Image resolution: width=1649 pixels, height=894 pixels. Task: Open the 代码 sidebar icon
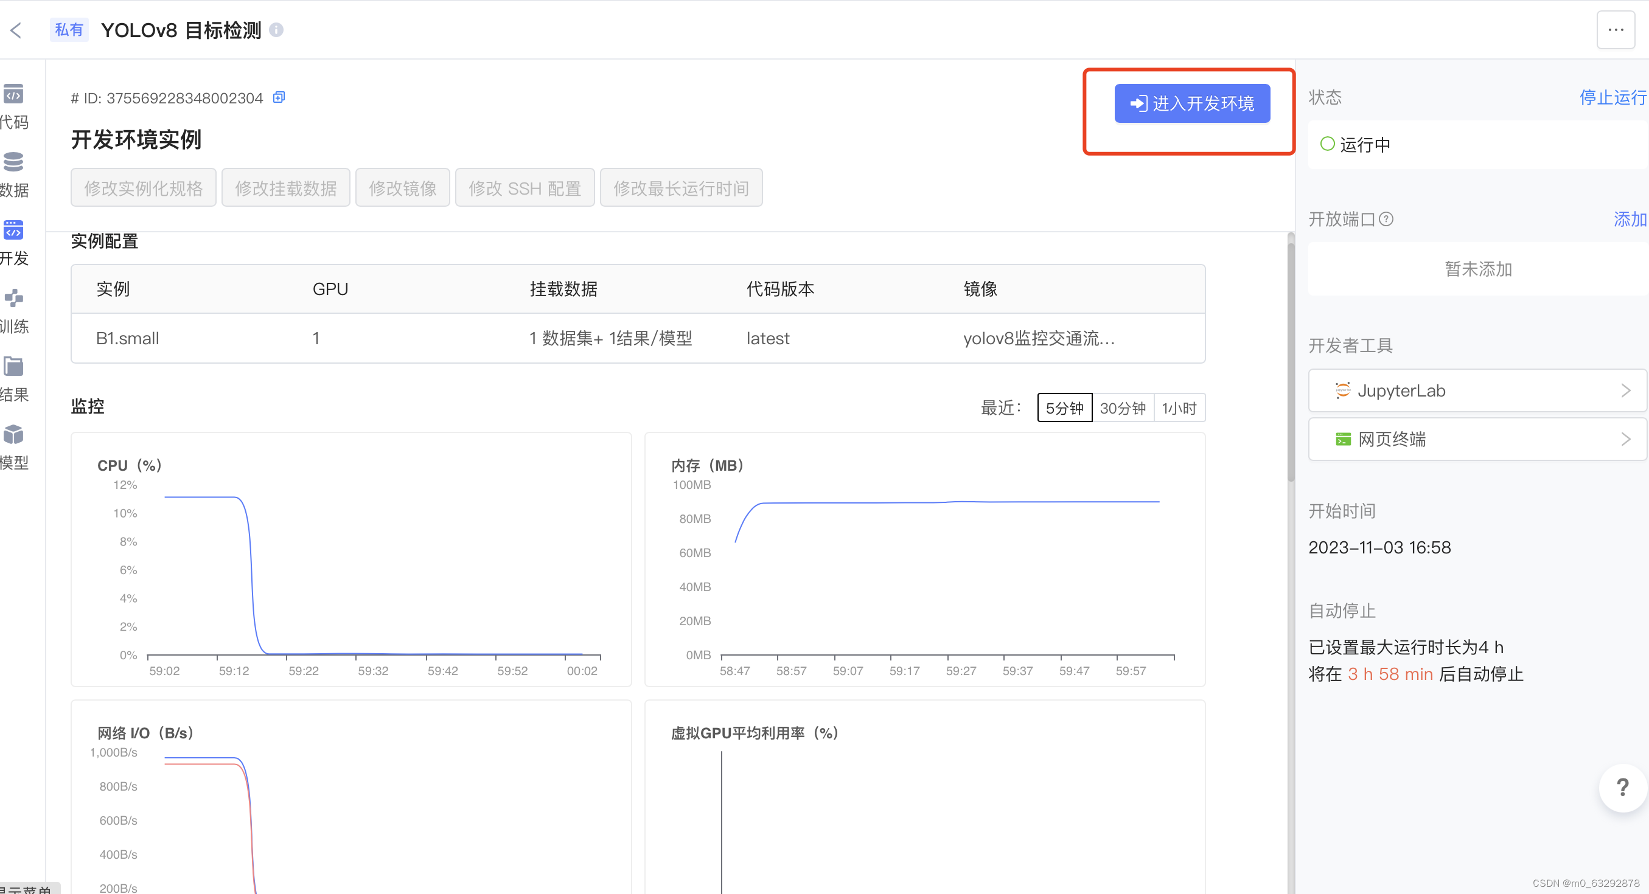pos(13,95)
